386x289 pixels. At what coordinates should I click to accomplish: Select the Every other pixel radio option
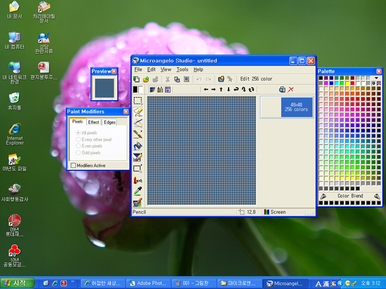(94, 140)
